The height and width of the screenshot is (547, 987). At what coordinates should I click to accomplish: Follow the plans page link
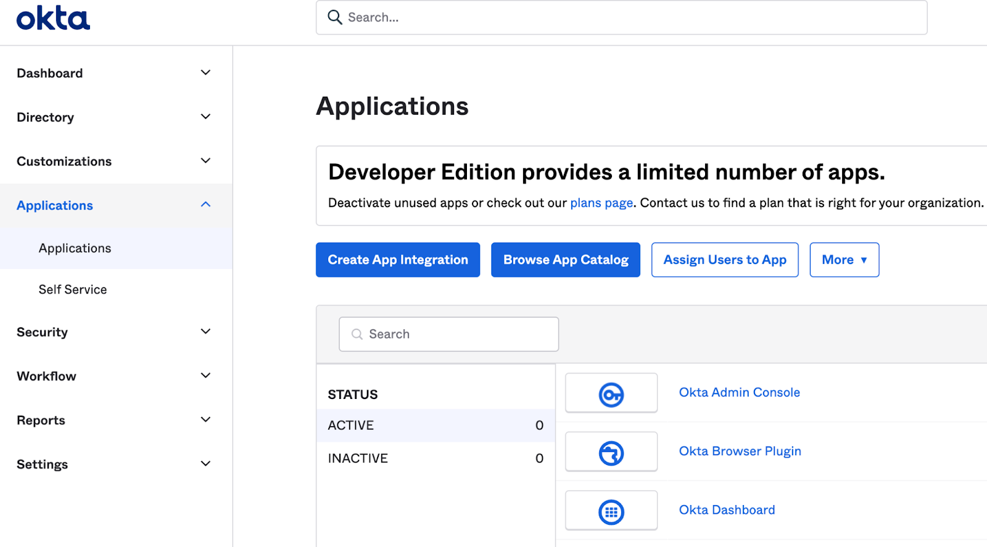tap(601, 203)
